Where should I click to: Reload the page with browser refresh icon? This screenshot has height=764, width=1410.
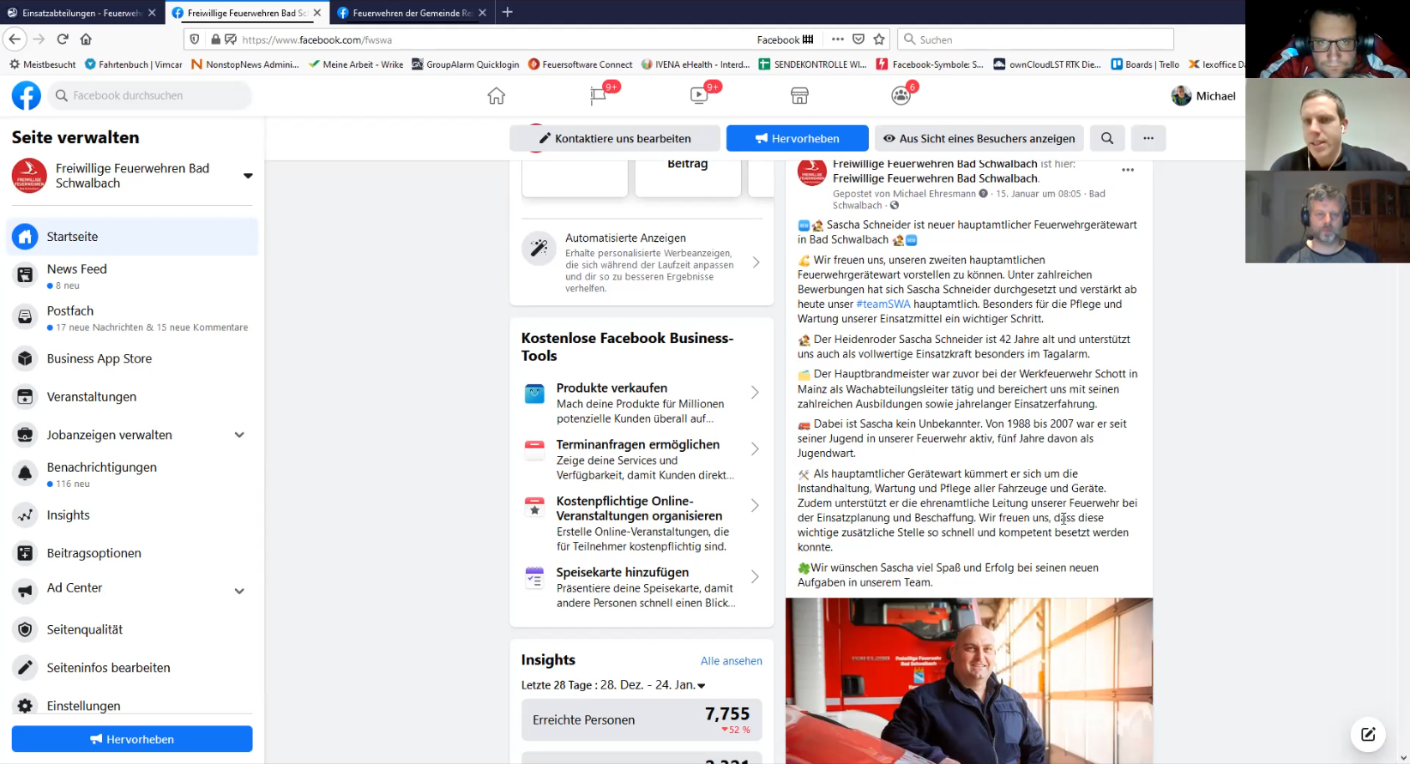coord(63,39)
